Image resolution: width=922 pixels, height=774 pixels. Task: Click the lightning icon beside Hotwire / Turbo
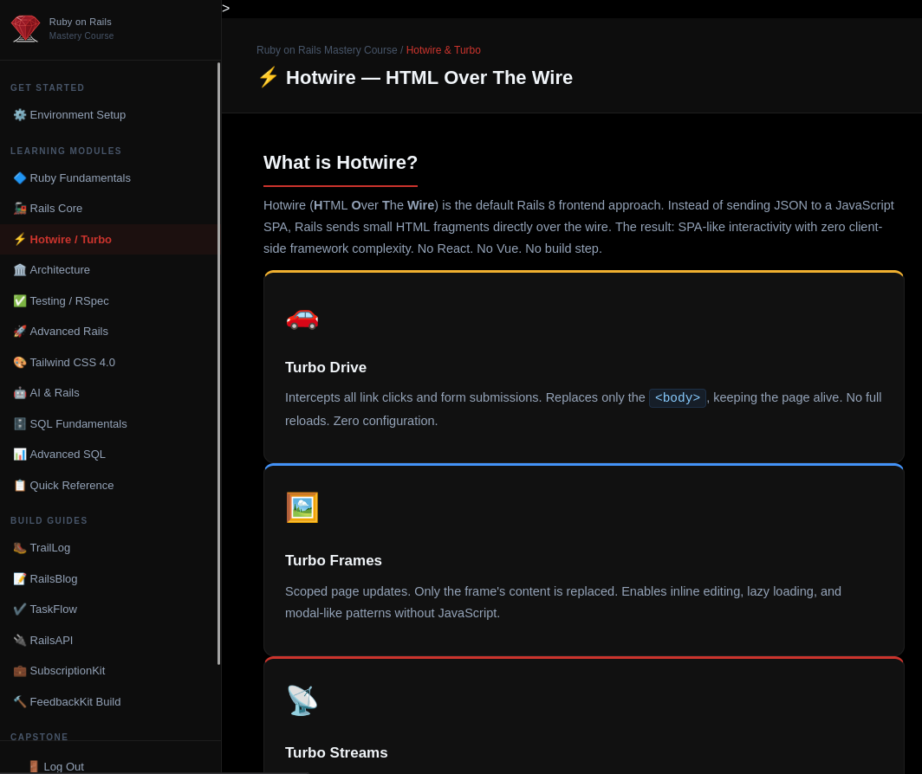click(20, 239)
